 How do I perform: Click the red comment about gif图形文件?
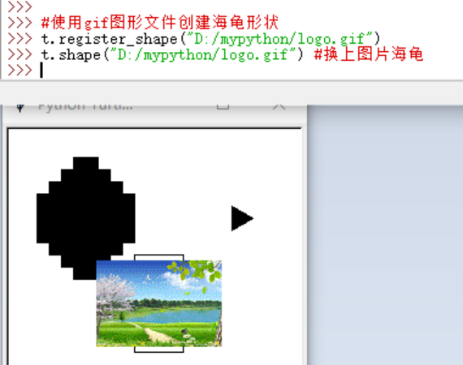tap(160, 23)
